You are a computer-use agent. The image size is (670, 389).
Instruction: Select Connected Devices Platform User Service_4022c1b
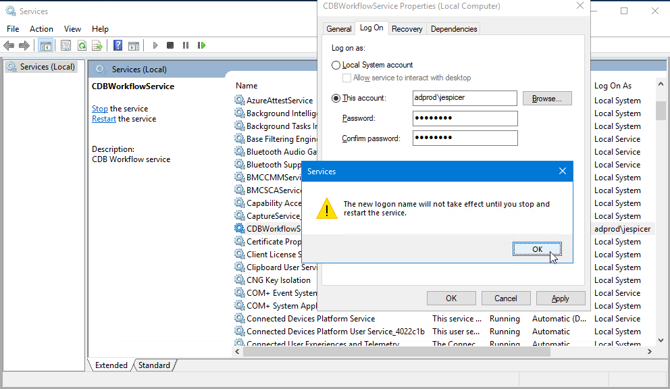[x=336, y=332]
